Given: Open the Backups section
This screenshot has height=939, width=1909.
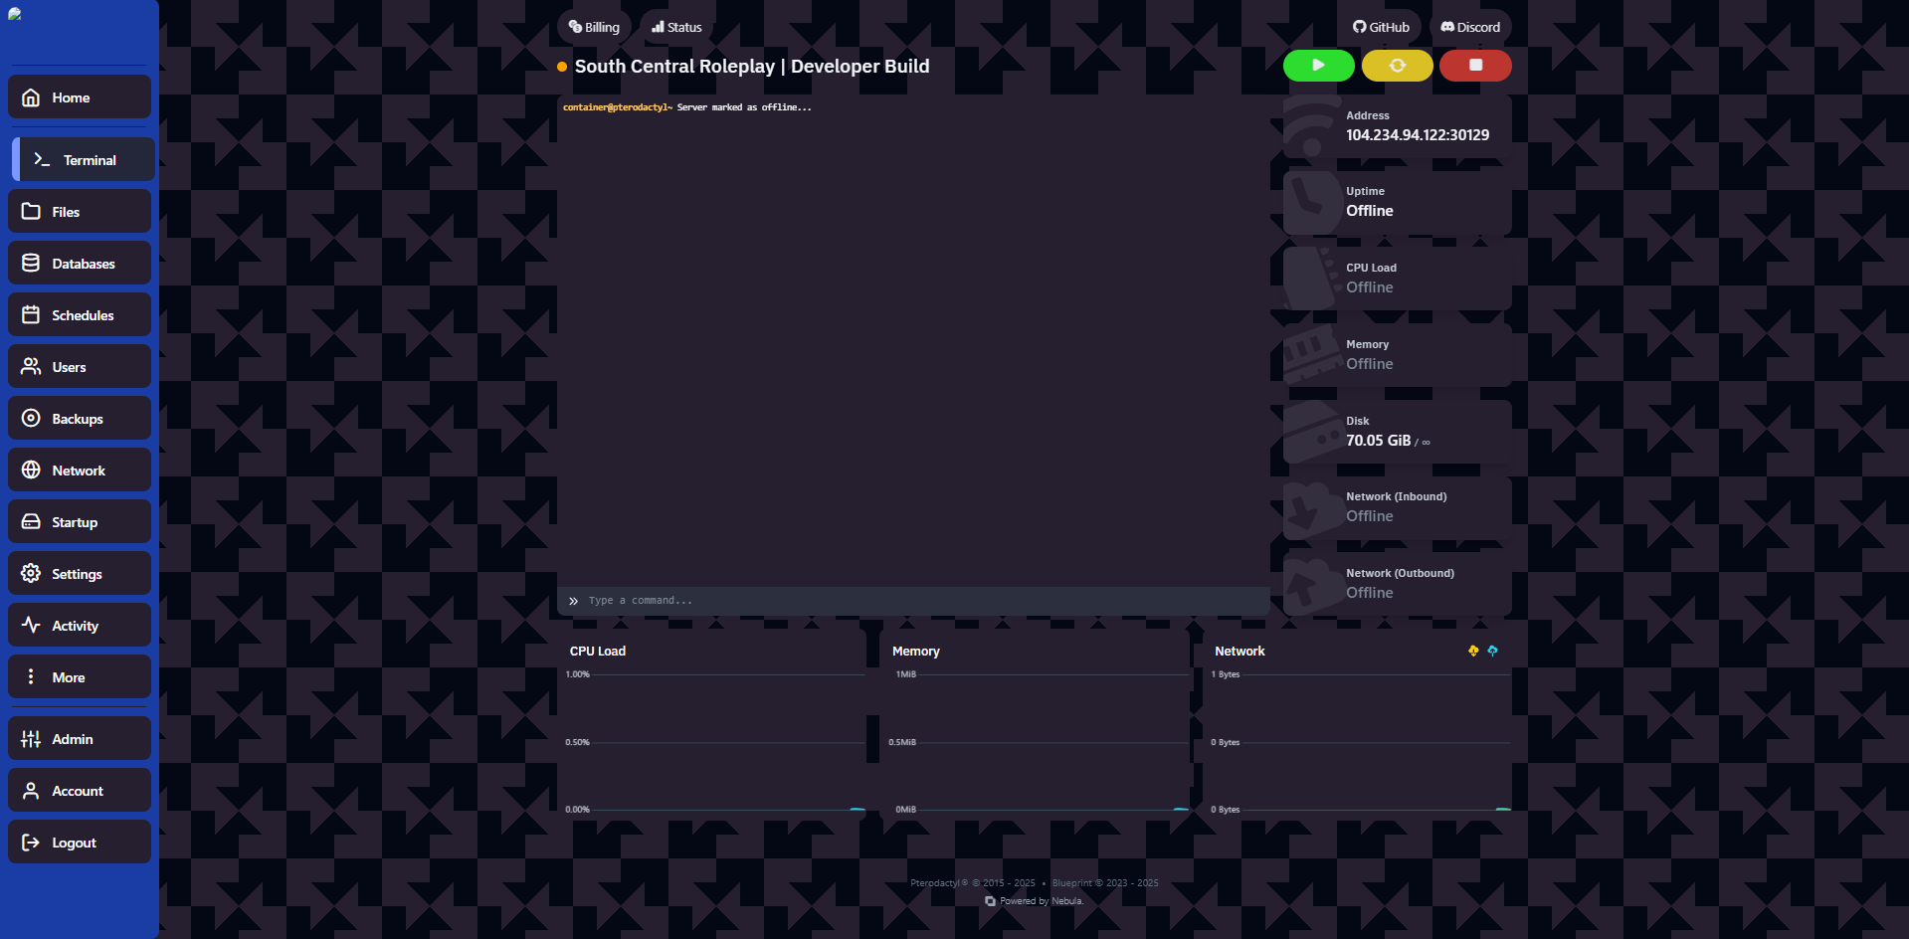Looking at the screenshot, I should pyautogui.click(x=80, y=419).
